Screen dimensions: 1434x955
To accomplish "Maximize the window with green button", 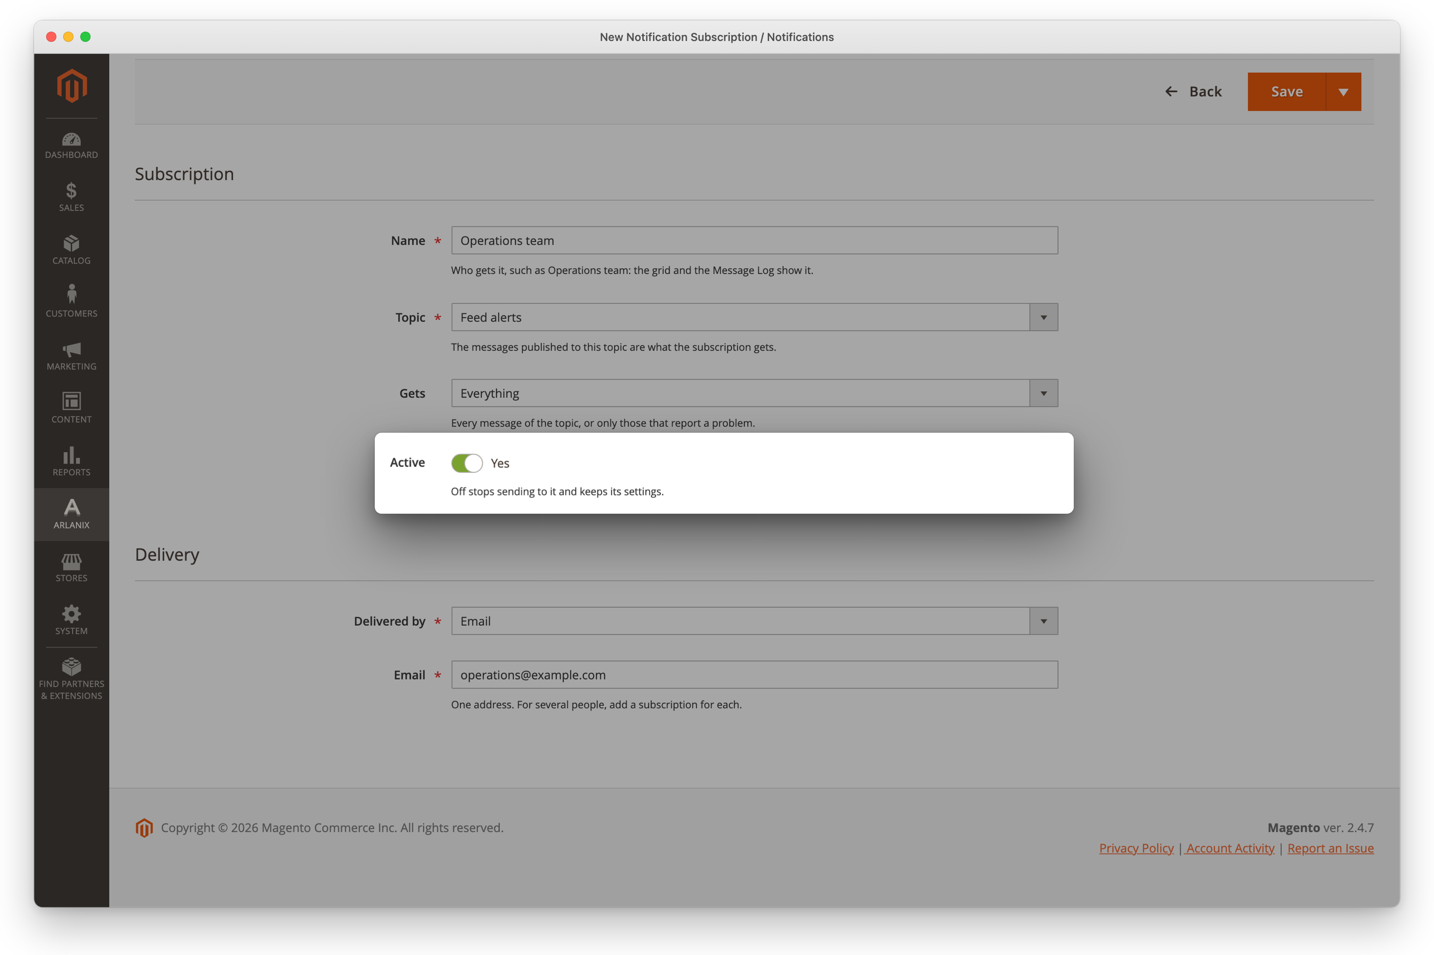I will point(86,37).
